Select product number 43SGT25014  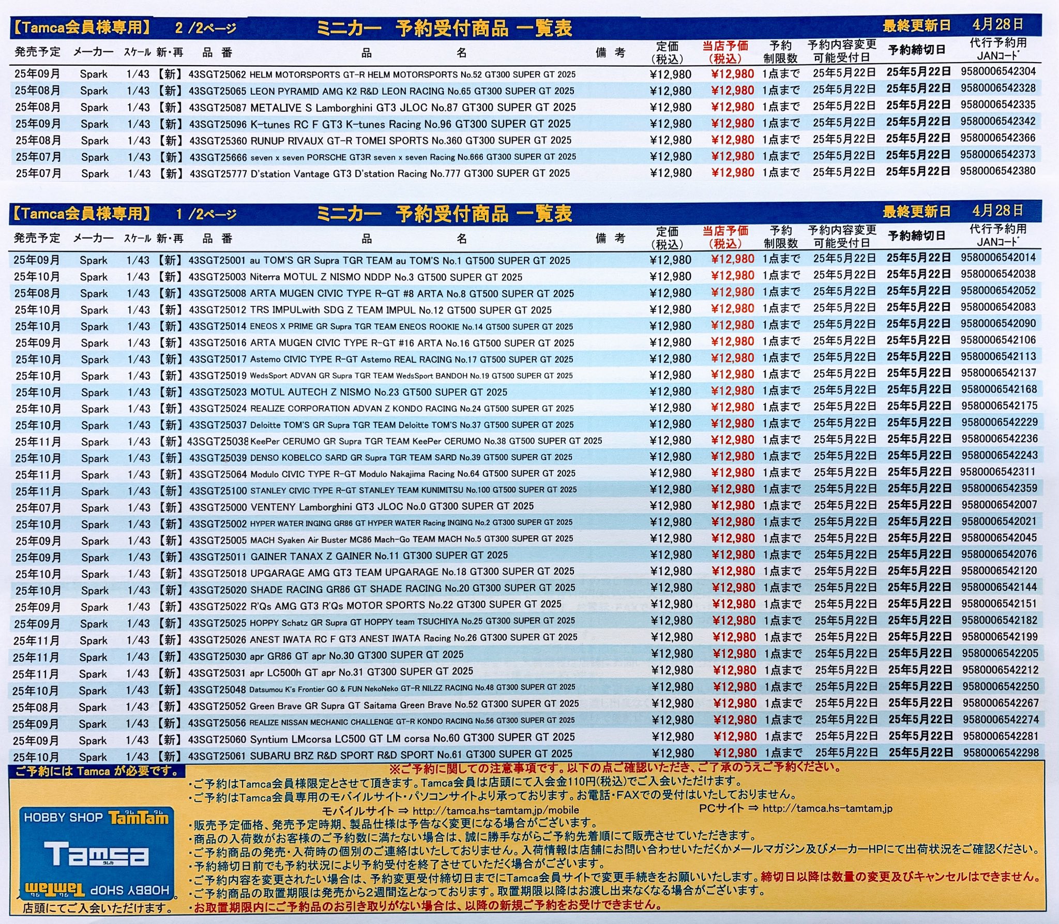point(218,327)
